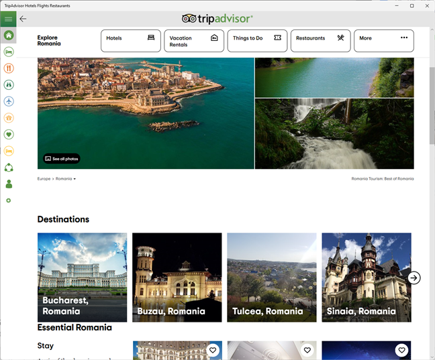This screenshot has height=360, width=435.
Task: Click the Destinations heading
Action: (x=63, y=219)
